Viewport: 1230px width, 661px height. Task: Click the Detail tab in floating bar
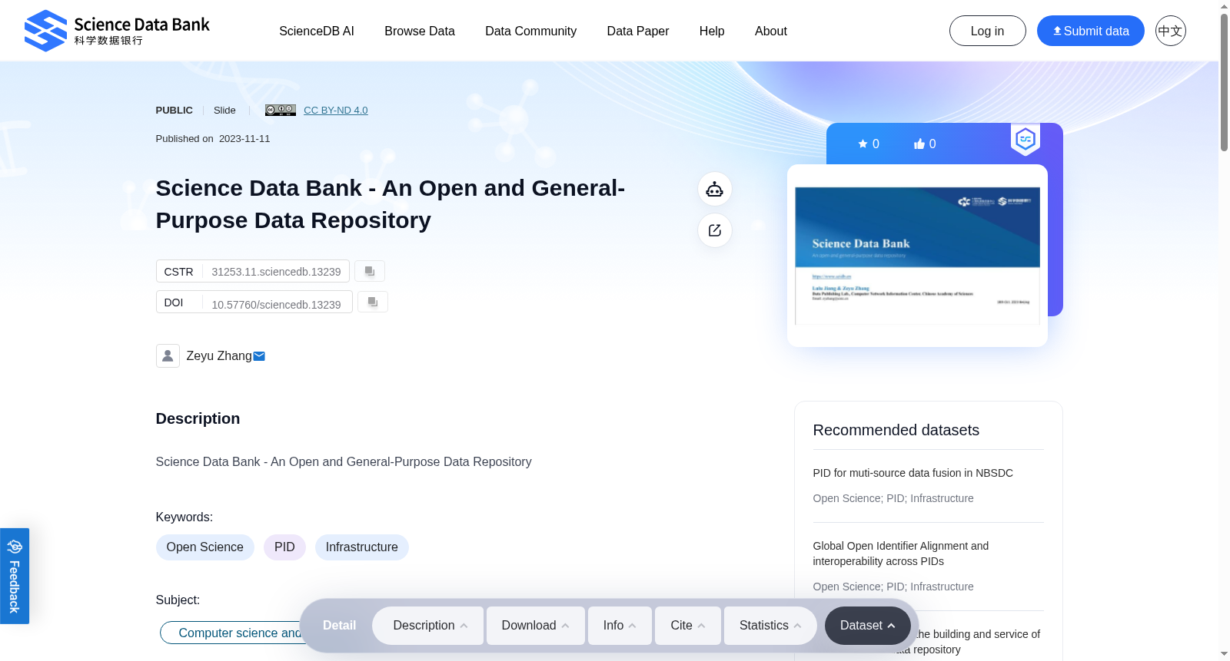click(339, 626)
